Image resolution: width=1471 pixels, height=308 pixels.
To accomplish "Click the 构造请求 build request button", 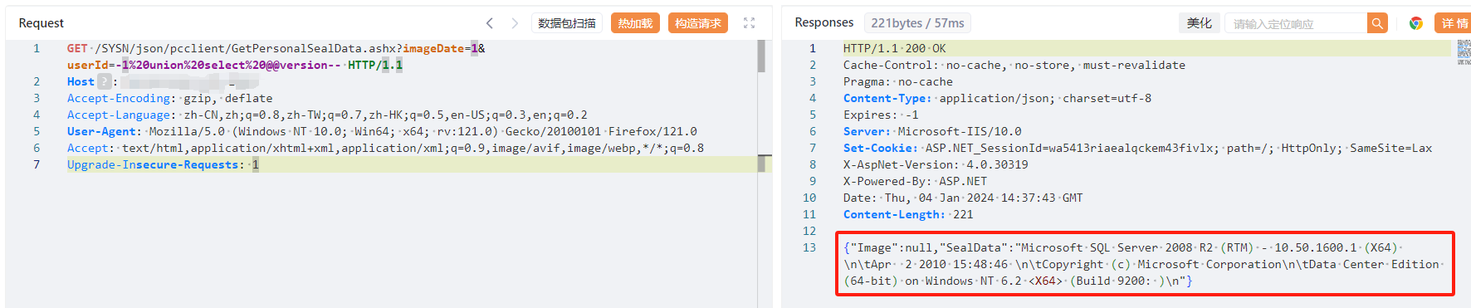I will click(698, 23).
